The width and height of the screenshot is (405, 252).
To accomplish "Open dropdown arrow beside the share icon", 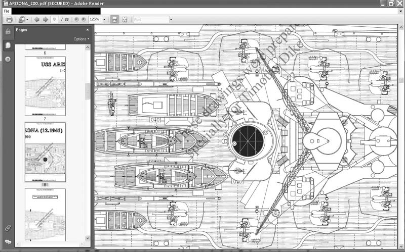I will click(27, 20).
